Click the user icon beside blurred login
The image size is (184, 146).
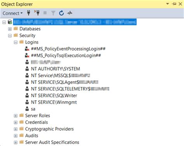(27, 62)
